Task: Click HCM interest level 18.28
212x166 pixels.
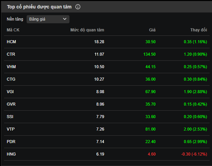Action: [x=99, y=42]
